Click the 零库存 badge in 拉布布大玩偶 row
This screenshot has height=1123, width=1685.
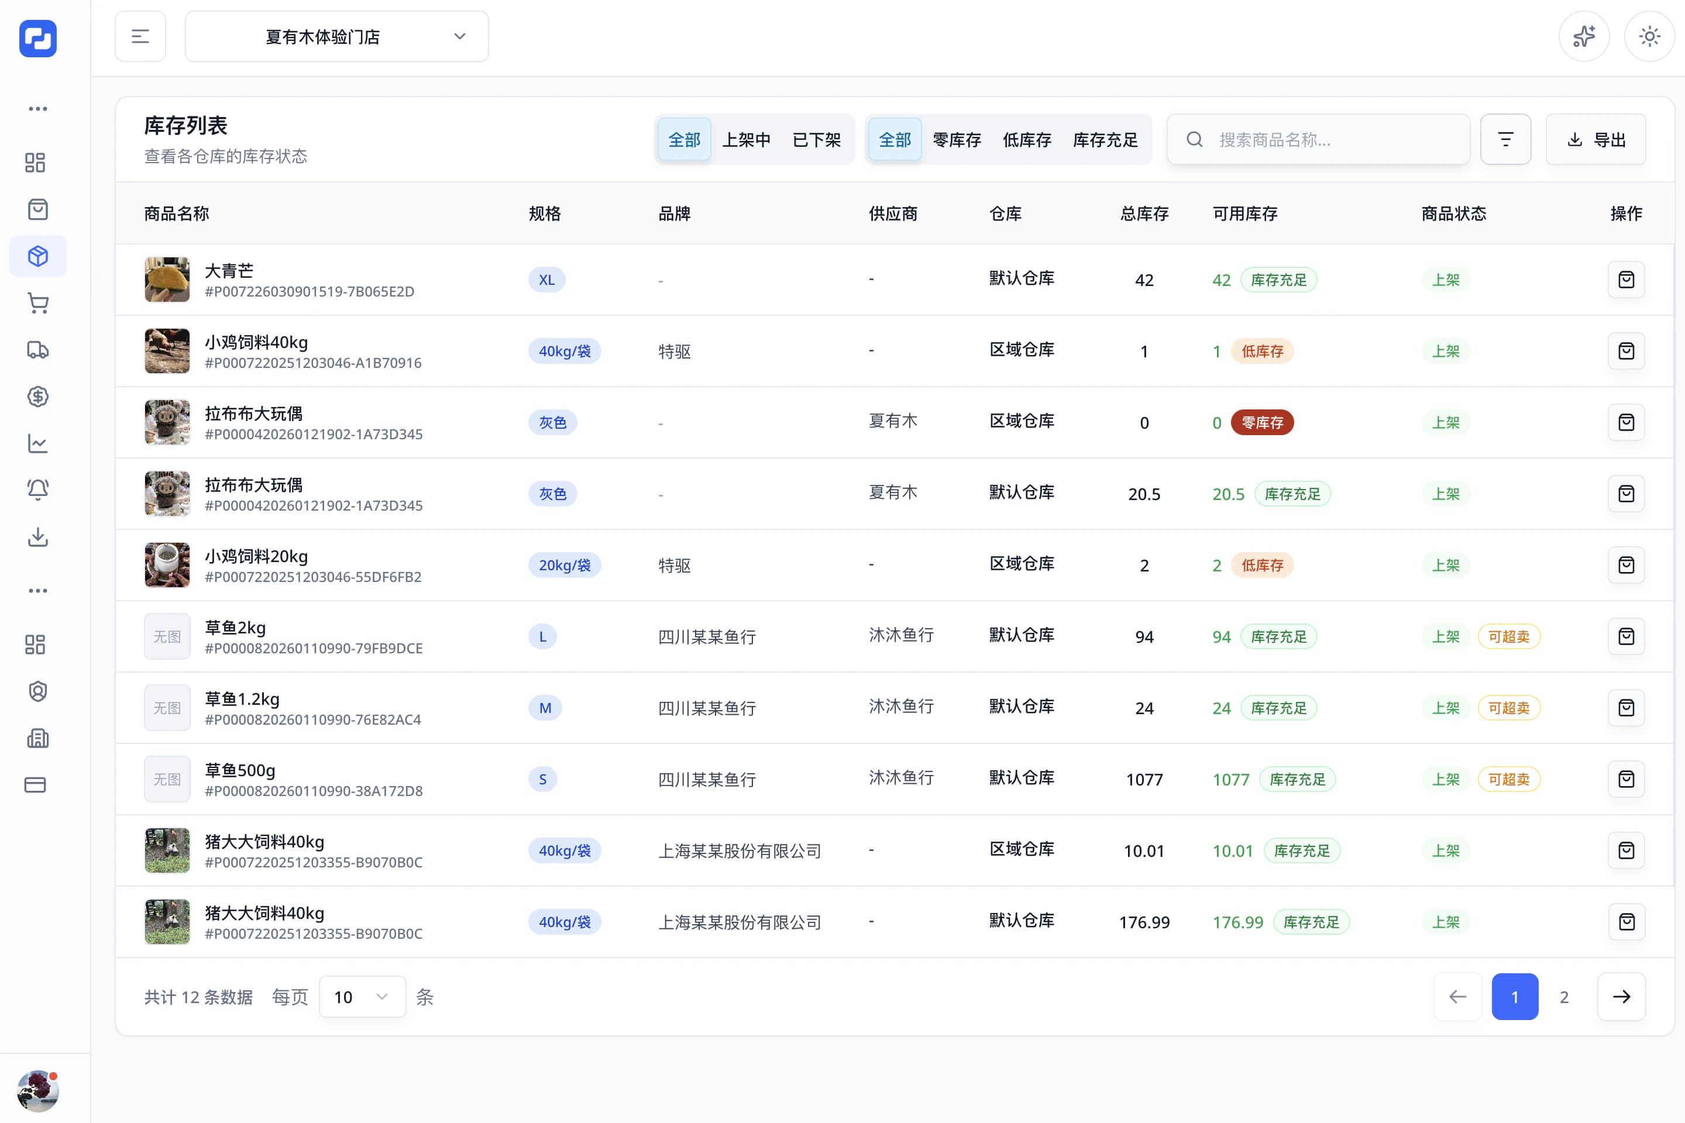point(1261,422)
